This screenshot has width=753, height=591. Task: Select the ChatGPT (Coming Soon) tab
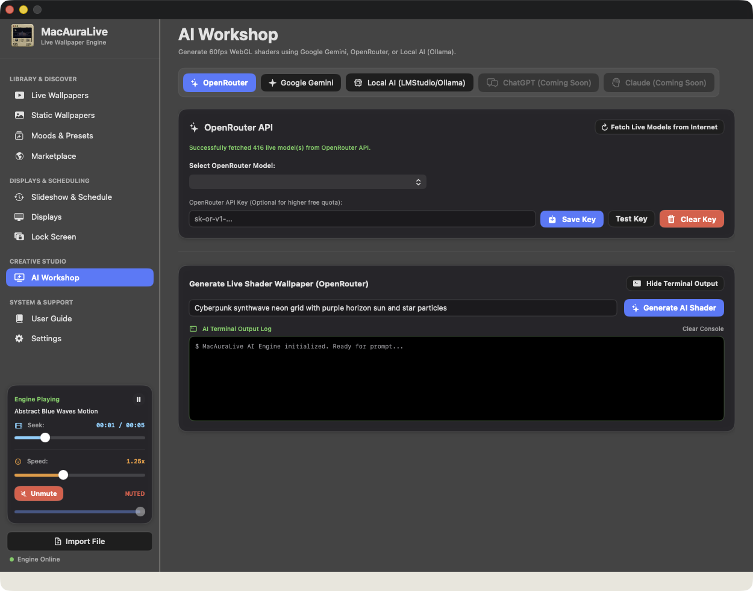click(x=539, y=82)
